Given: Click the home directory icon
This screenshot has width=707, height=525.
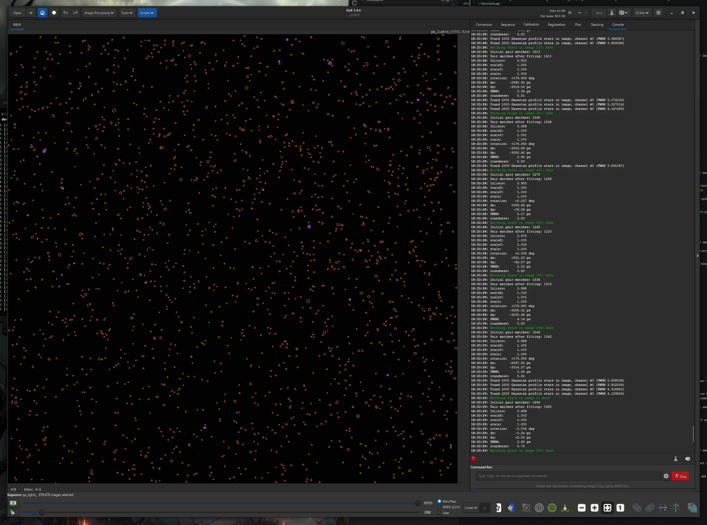Looking at the screenshot, I should point(42,13).
